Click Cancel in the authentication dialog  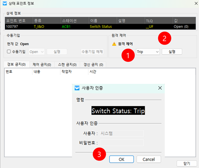click(x=149, y=159)
